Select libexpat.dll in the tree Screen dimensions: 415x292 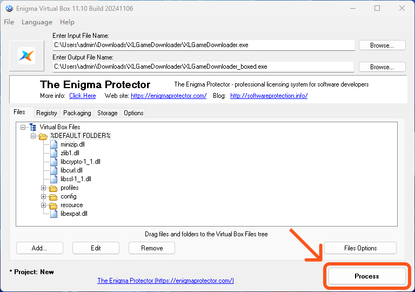74,214
